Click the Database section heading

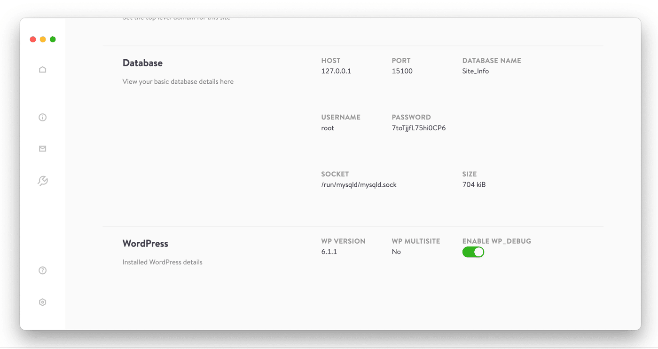(142, 63)
